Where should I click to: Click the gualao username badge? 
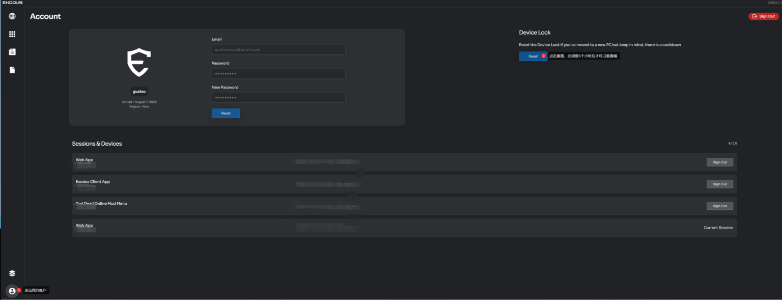[139, 92]
